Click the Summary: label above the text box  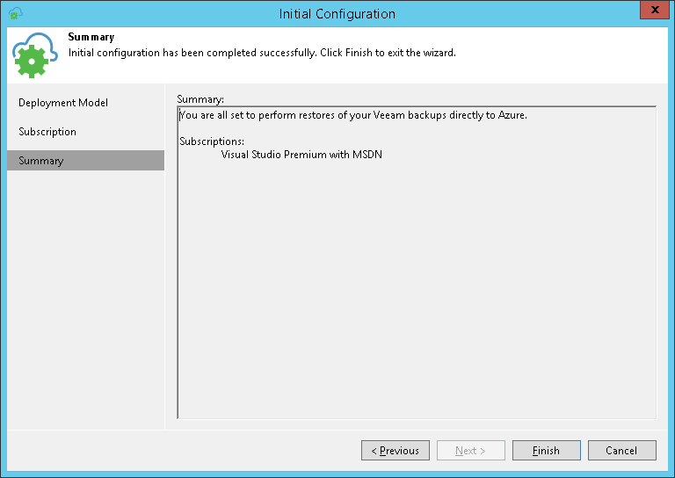200,99
